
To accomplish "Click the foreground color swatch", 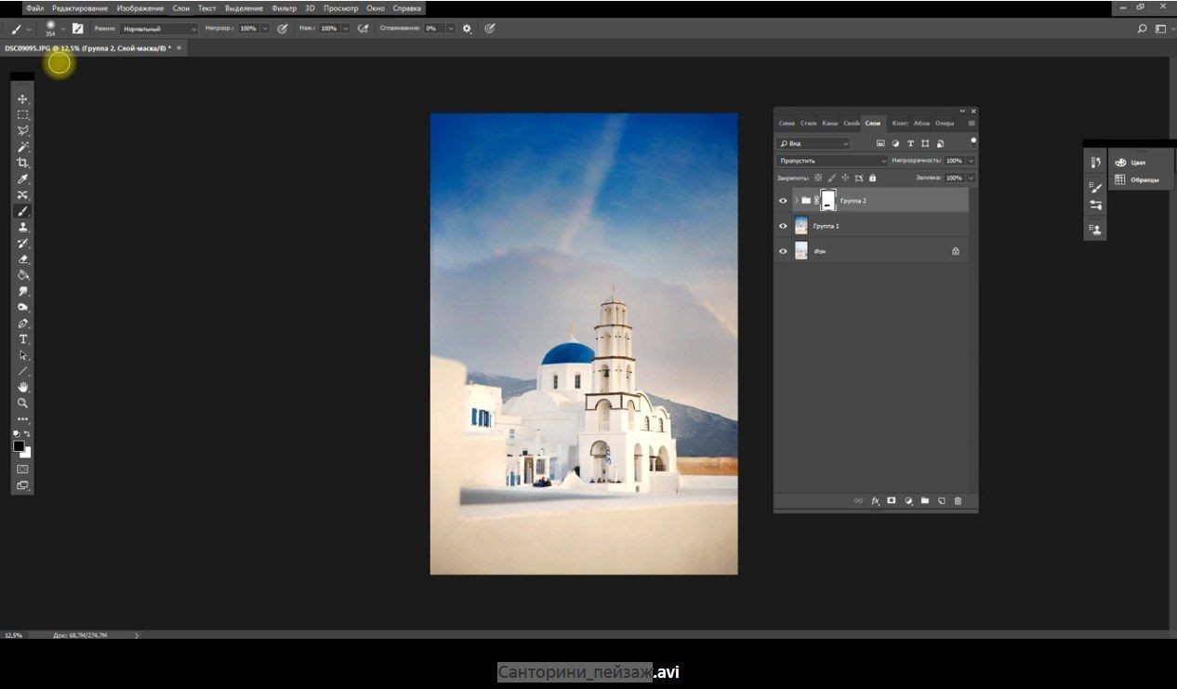I will click(x=19, y=446).
